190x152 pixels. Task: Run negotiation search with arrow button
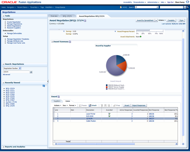pos(31,72)
